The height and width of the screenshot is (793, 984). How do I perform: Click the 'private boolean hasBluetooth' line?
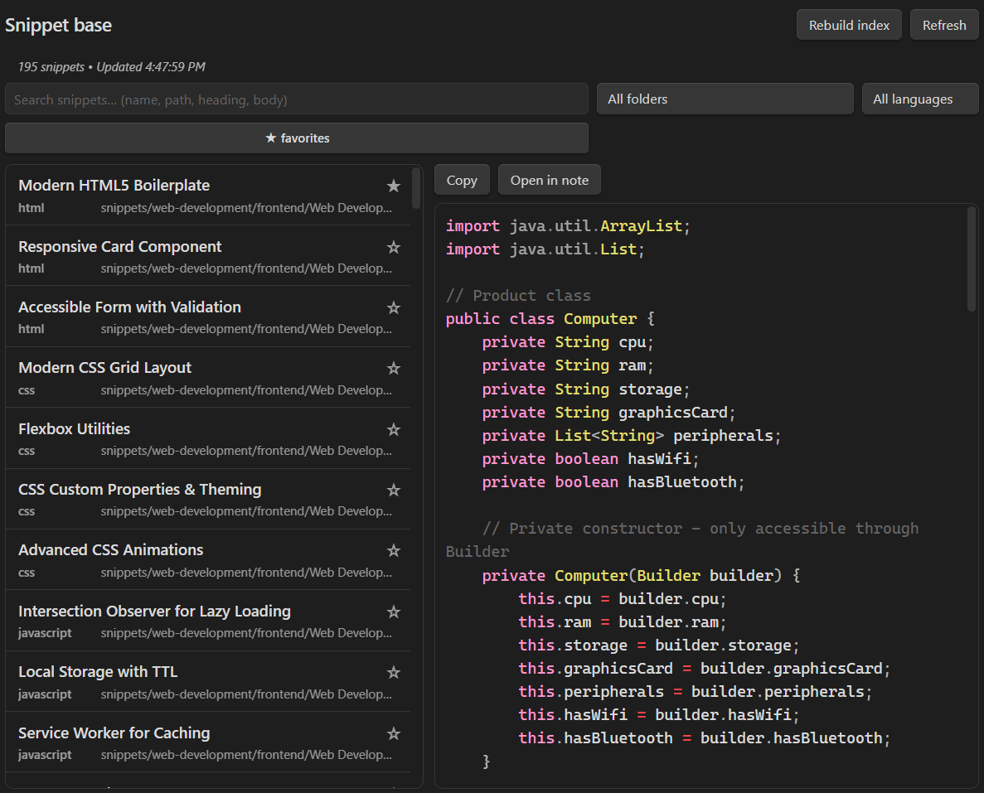pos(613,482)
